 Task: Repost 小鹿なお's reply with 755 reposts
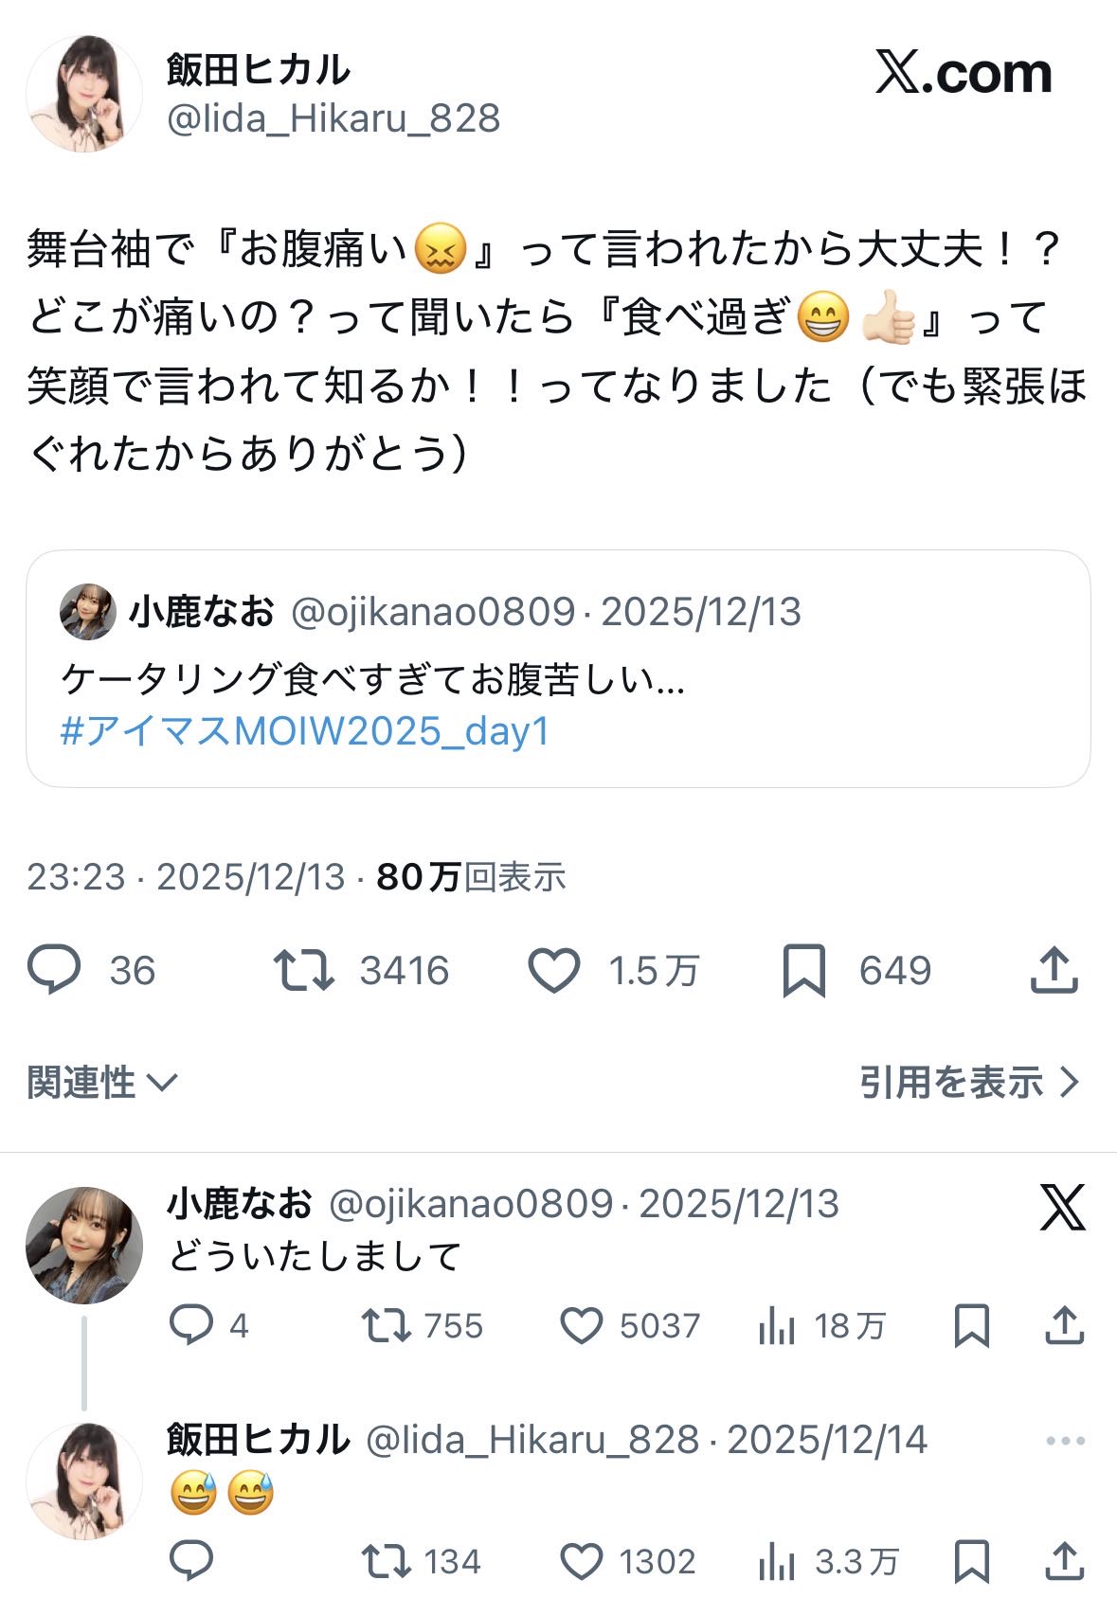tap(386, 1326)
